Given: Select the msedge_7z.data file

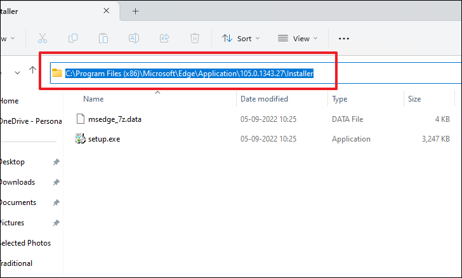Looking at the screenshot, I should click(x=115, y=119).
